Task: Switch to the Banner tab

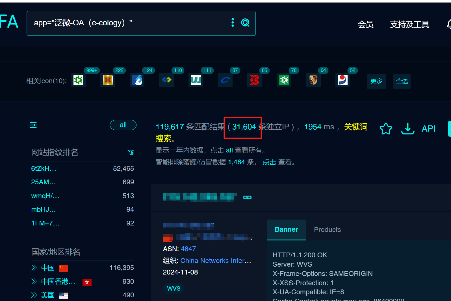Action: click(286, 230)
